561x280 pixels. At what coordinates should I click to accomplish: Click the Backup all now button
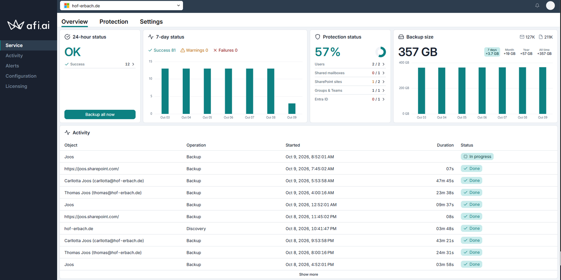coord(100,114)
